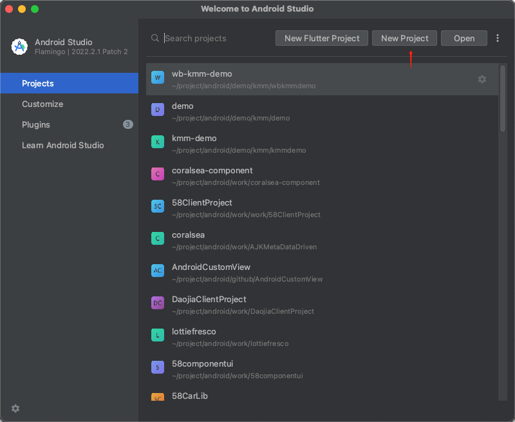
Task: Click the K icon of kmm-demo
Action: click(158, 142)
